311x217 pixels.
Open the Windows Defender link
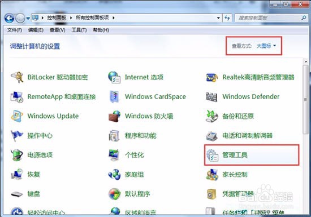pos(250,96)
